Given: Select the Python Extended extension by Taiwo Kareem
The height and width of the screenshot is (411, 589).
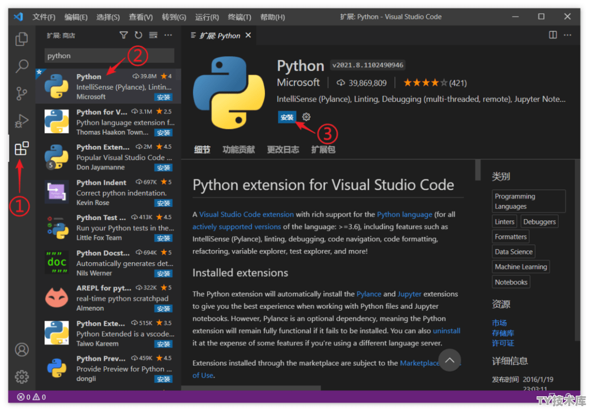Looking at the screenshot, I should [108, 333].
